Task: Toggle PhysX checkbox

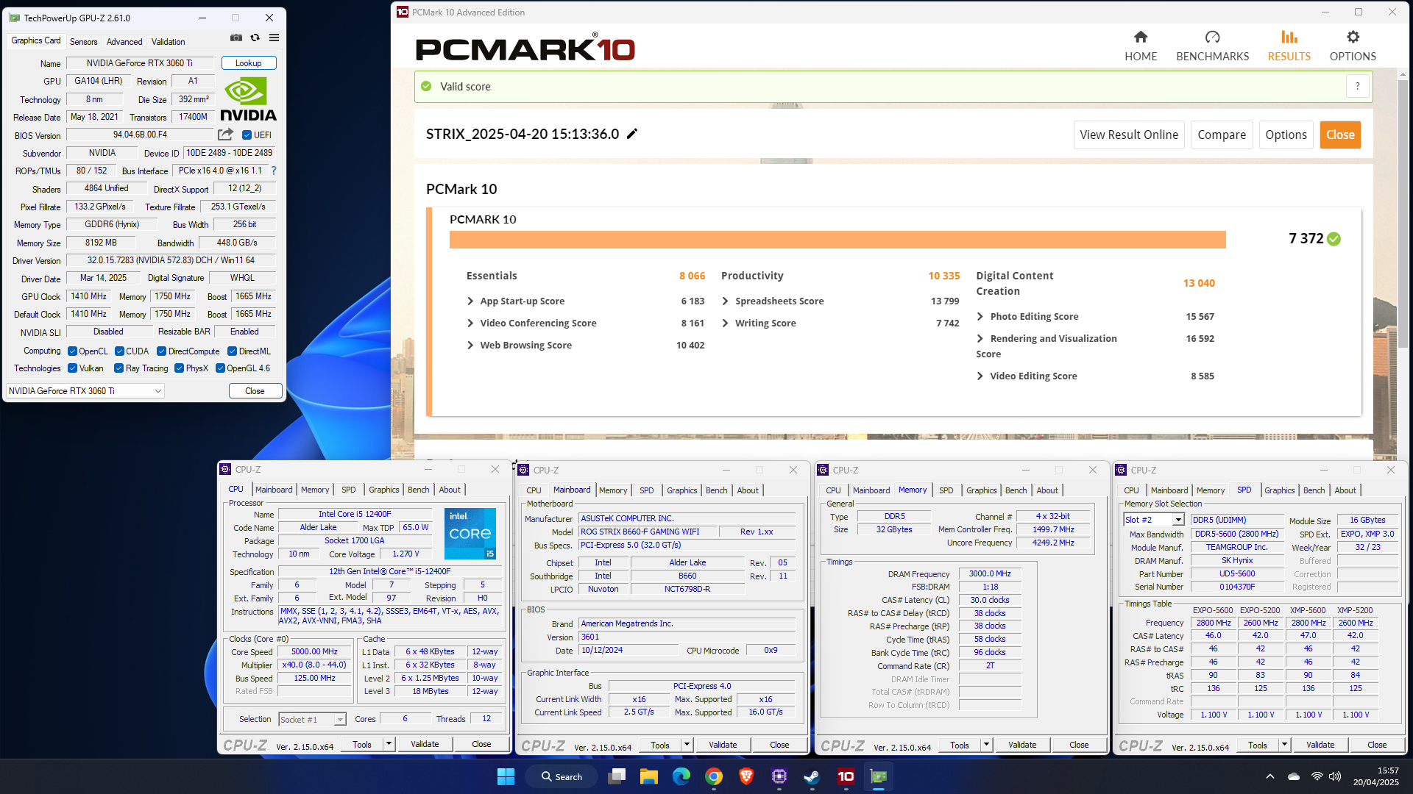Action: [x=179, y=368]
